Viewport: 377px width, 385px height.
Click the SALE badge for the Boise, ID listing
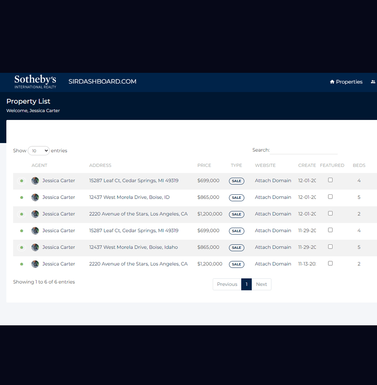[x=236, y=198]
